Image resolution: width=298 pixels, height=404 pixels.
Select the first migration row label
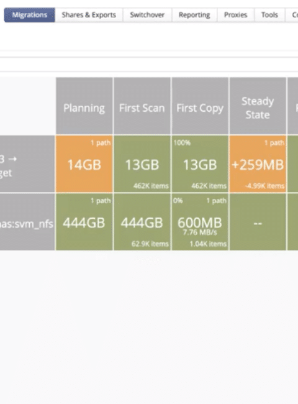[27, 164]
